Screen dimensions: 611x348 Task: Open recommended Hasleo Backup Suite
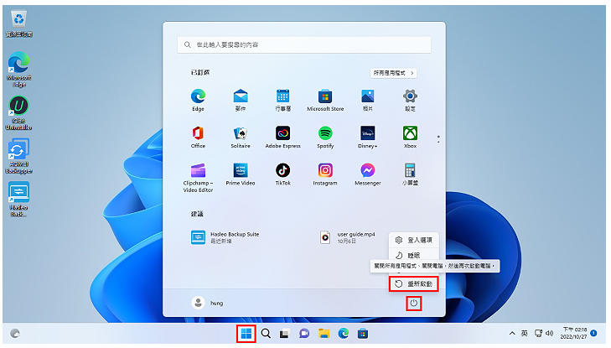(x=225, y=237)
